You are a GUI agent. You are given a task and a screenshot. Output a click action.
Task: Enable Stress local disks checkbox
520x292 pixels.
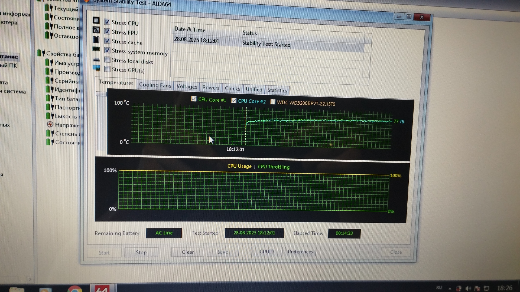pos(107,60)
